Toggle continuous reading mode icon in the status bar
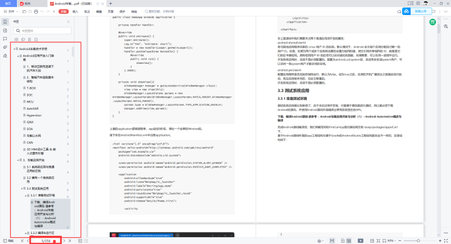451x244 pixels. pos(332,241)
